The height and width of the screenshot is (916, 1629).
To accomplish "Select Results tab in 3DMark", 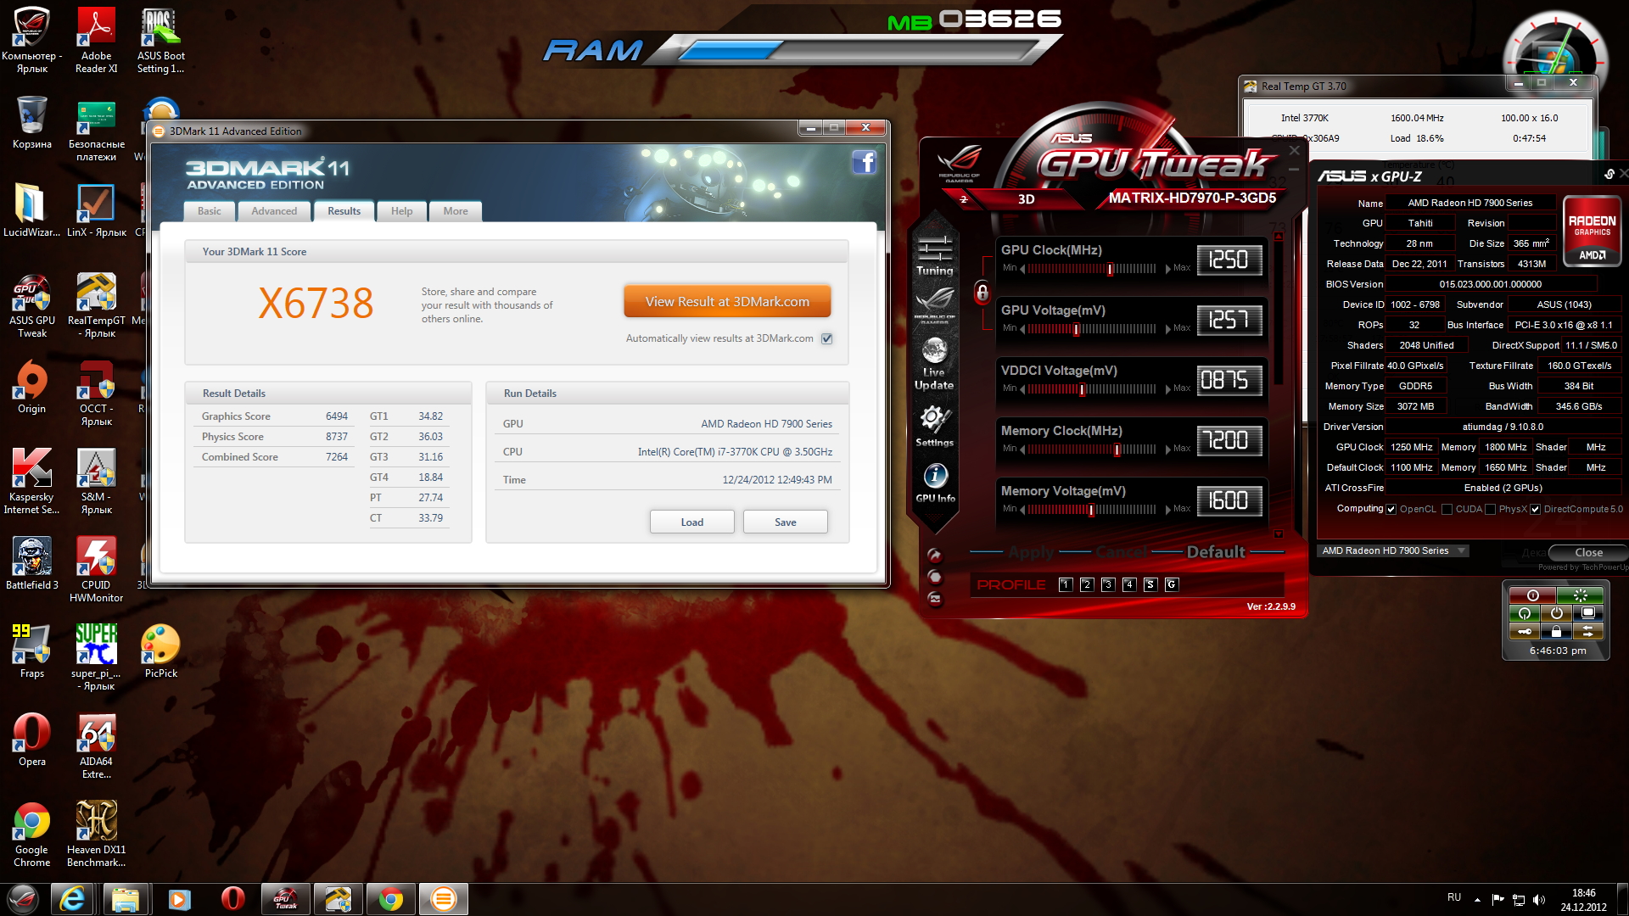I will (x=344, y=211).
